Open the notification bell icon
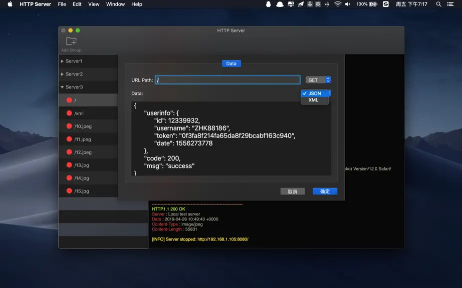The image size is (462, 288). point(269,4)
